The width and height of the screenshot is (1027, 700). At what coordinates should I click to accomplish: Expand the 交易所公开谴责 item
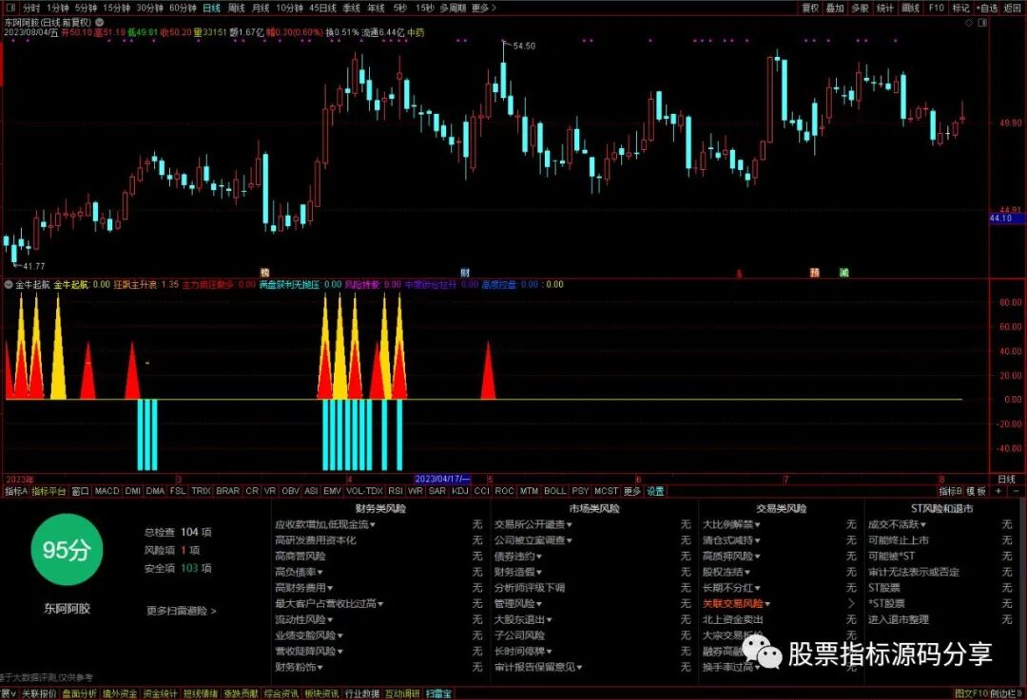click(x=533, y=524)
